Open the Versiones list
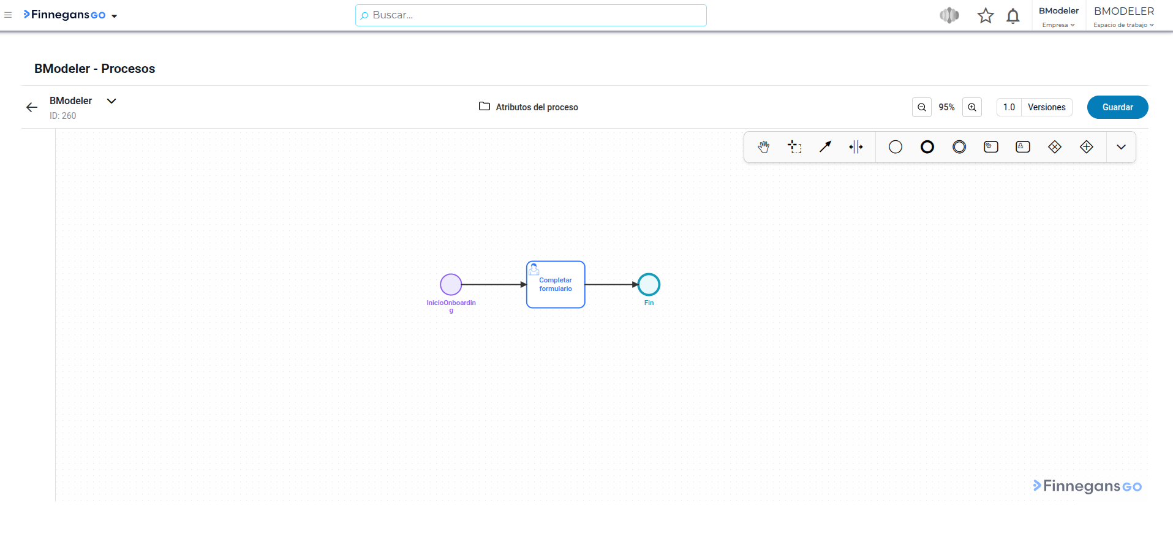Viewport: 1173px width, 555px height. (x=1046, y=107)
